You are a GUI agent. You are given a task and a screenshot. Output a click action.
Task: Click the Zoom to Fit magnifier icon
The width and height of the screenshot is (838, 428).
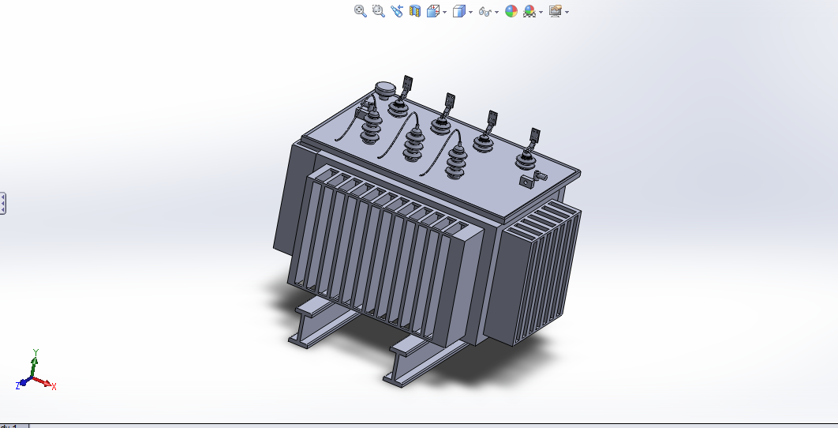click(x=360, y=11)
